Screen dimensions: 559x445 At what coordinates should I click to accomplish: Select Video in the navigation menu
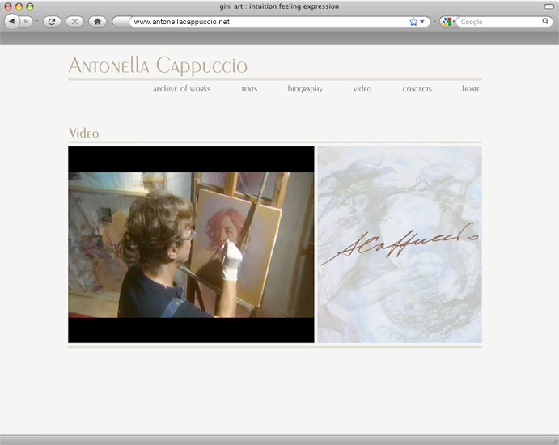(362, 89)
